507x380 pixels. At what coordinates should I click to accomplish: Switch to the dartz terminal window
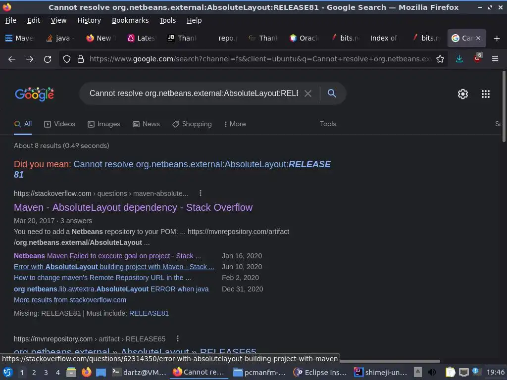pyautogui.click(x=139, y=373)
